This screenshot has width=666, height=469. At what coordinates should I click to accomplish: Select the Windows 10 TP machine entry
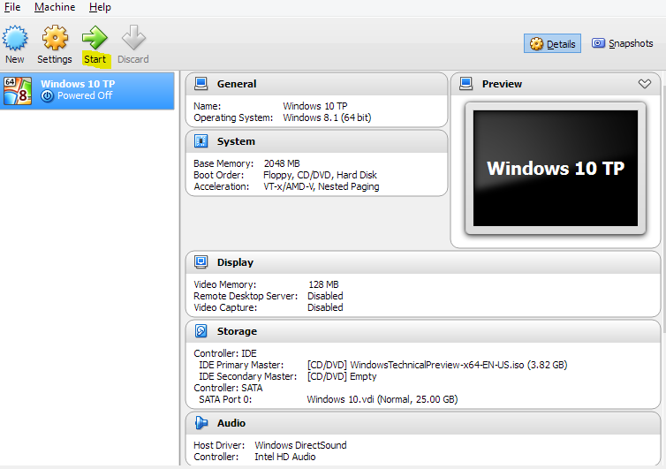87,91
